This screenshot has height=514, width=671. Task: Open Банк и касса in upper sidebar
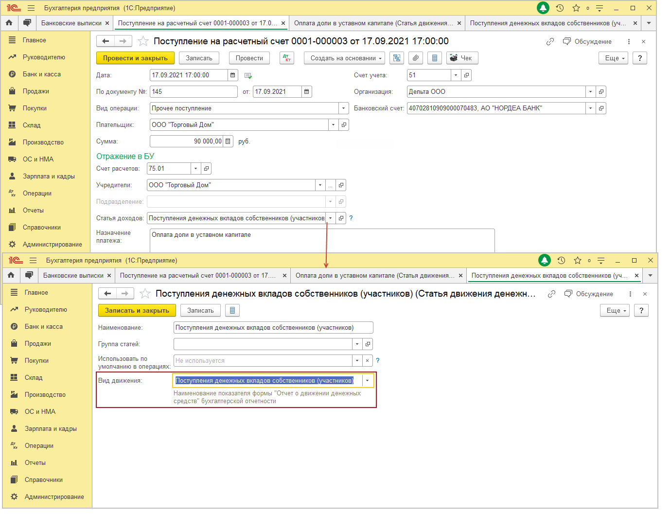tap(42, 74)
